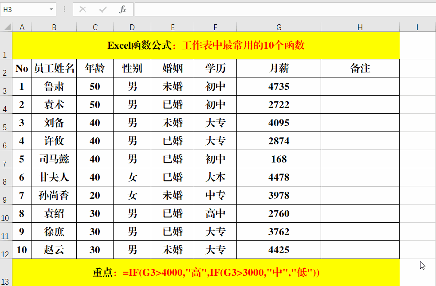Screen dimensions: 436x286
Task: Select column D header
Action: tap(132, 27)
